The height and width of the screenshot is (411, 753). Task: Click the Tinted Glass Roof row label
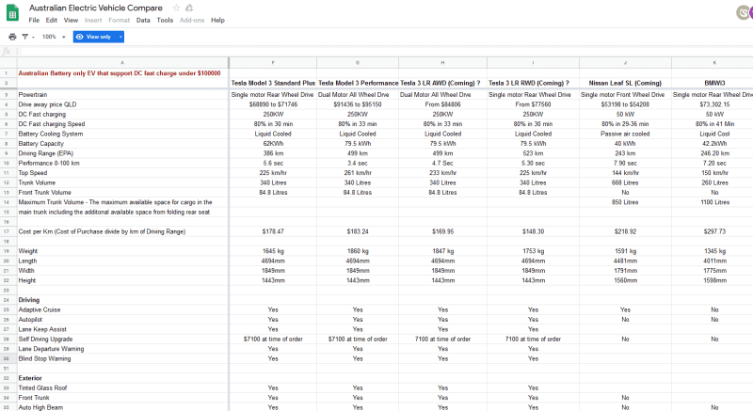tap(42, 388)
